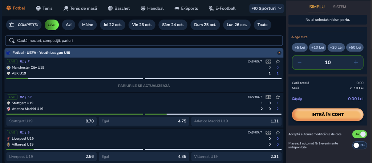
Task: Bet on Stuttgart U19 at 8.70
Action: click(x=52, y=121)
